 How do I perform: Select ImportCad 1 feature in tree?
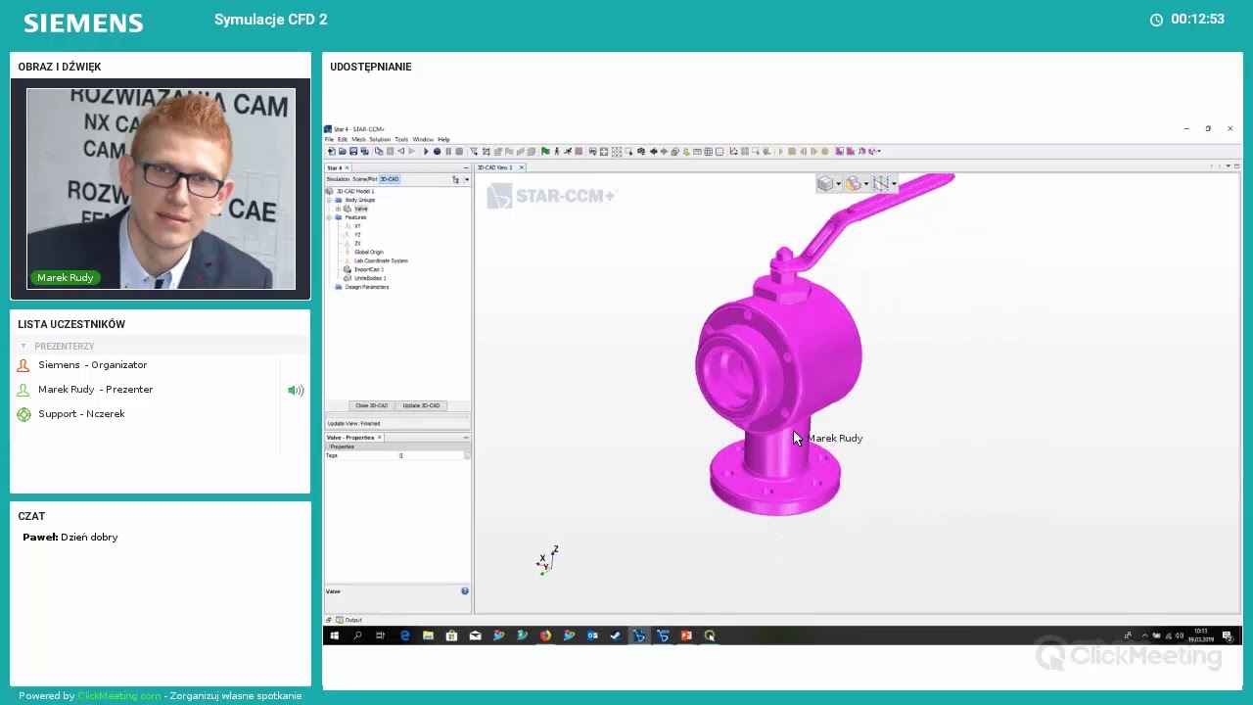point(369,269)
